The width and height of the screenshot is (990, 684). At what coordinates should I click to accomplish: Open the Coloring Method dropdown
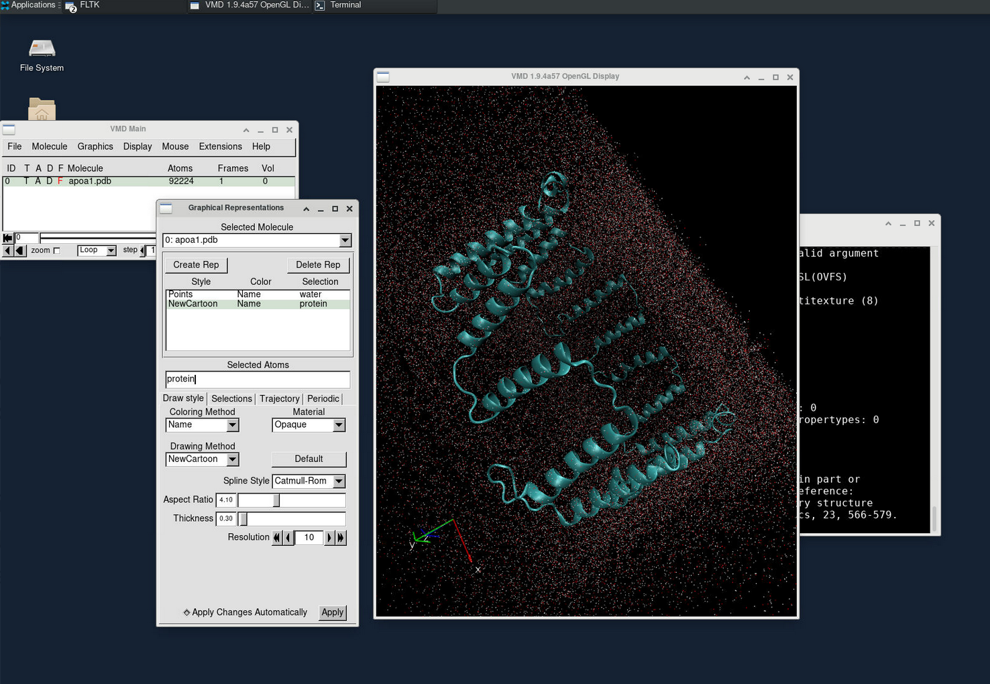202,424
